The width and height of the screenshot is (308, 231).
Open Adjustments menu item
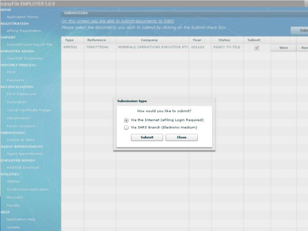(18, 118)
